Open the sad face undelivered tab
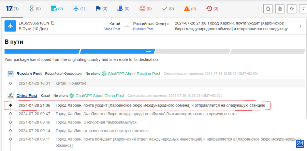This screenshot has height=151, width=307. click(x=145, y=9)
